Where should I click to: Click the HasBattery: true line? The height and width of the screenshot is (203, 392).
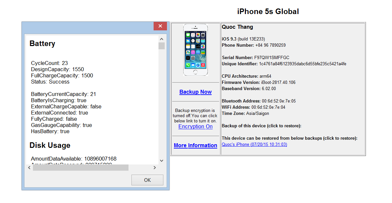click(x=50, y=131)
